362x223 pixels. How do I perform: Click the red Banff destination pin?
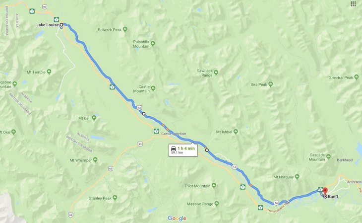click(325, 191)
